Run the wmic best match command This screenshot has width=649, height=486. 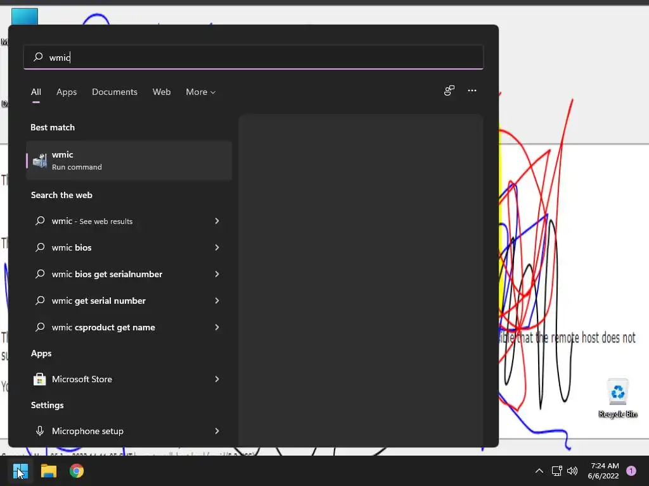click(x=129, y=160)
